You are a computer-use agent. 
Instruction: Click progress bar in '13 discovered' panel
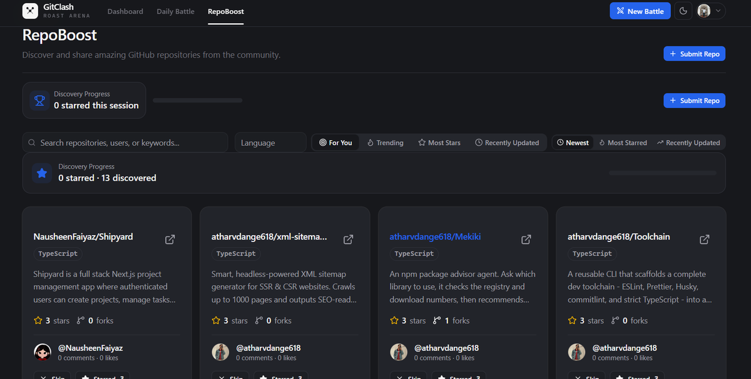(x=663, y=173)
